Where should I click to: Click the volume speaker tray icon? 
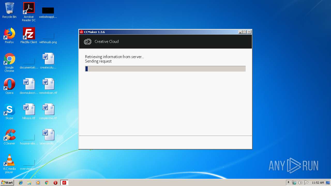pos(300,183)
